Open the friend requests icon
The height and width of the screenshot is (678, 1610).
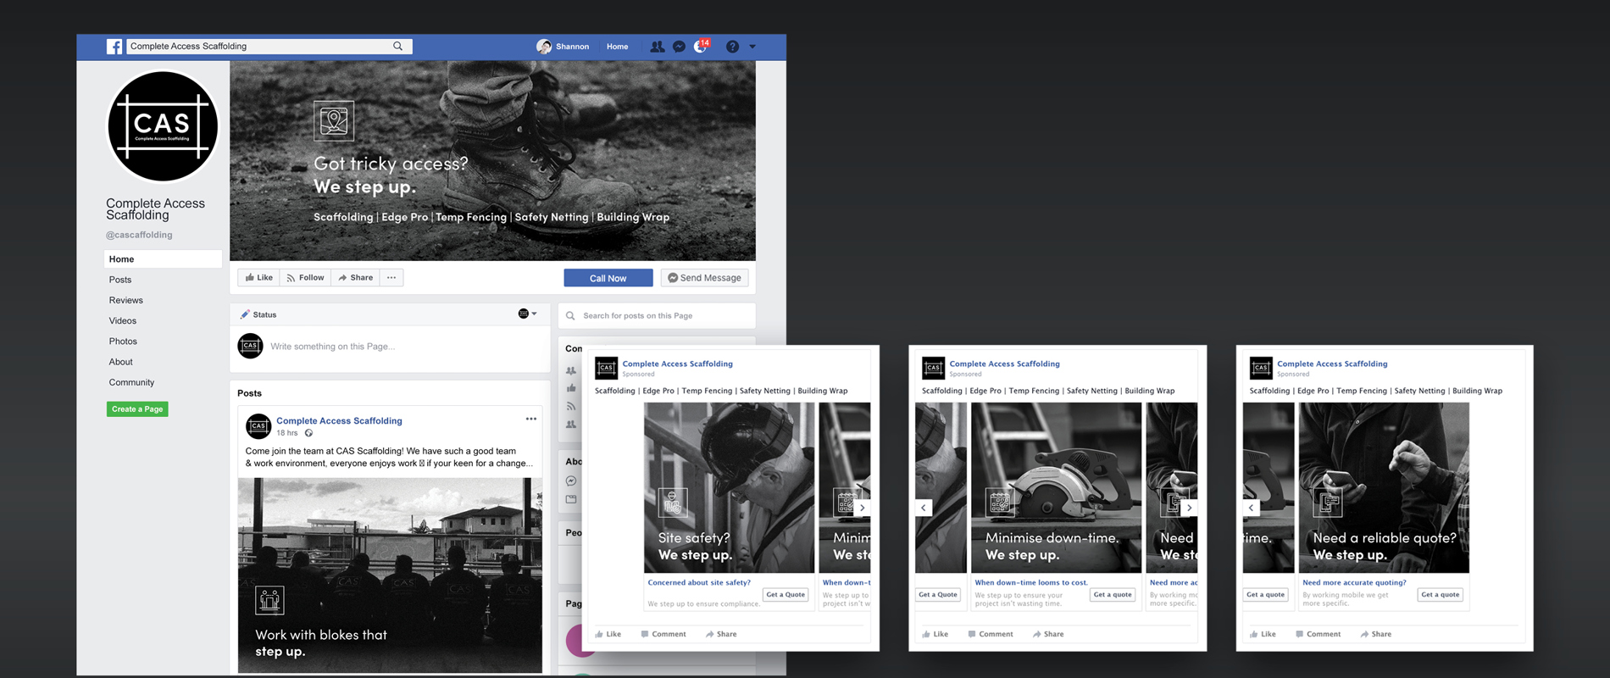pyautogui.click(x=657, y=47)
